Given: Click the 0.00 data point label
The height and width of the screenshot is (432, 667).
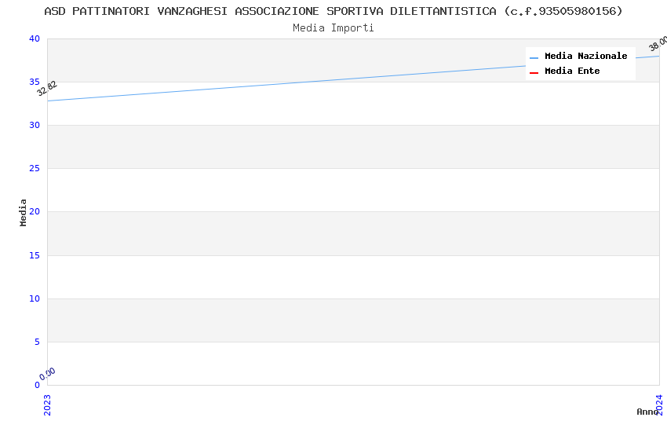Looking at the screenshot, I should 47,374.
